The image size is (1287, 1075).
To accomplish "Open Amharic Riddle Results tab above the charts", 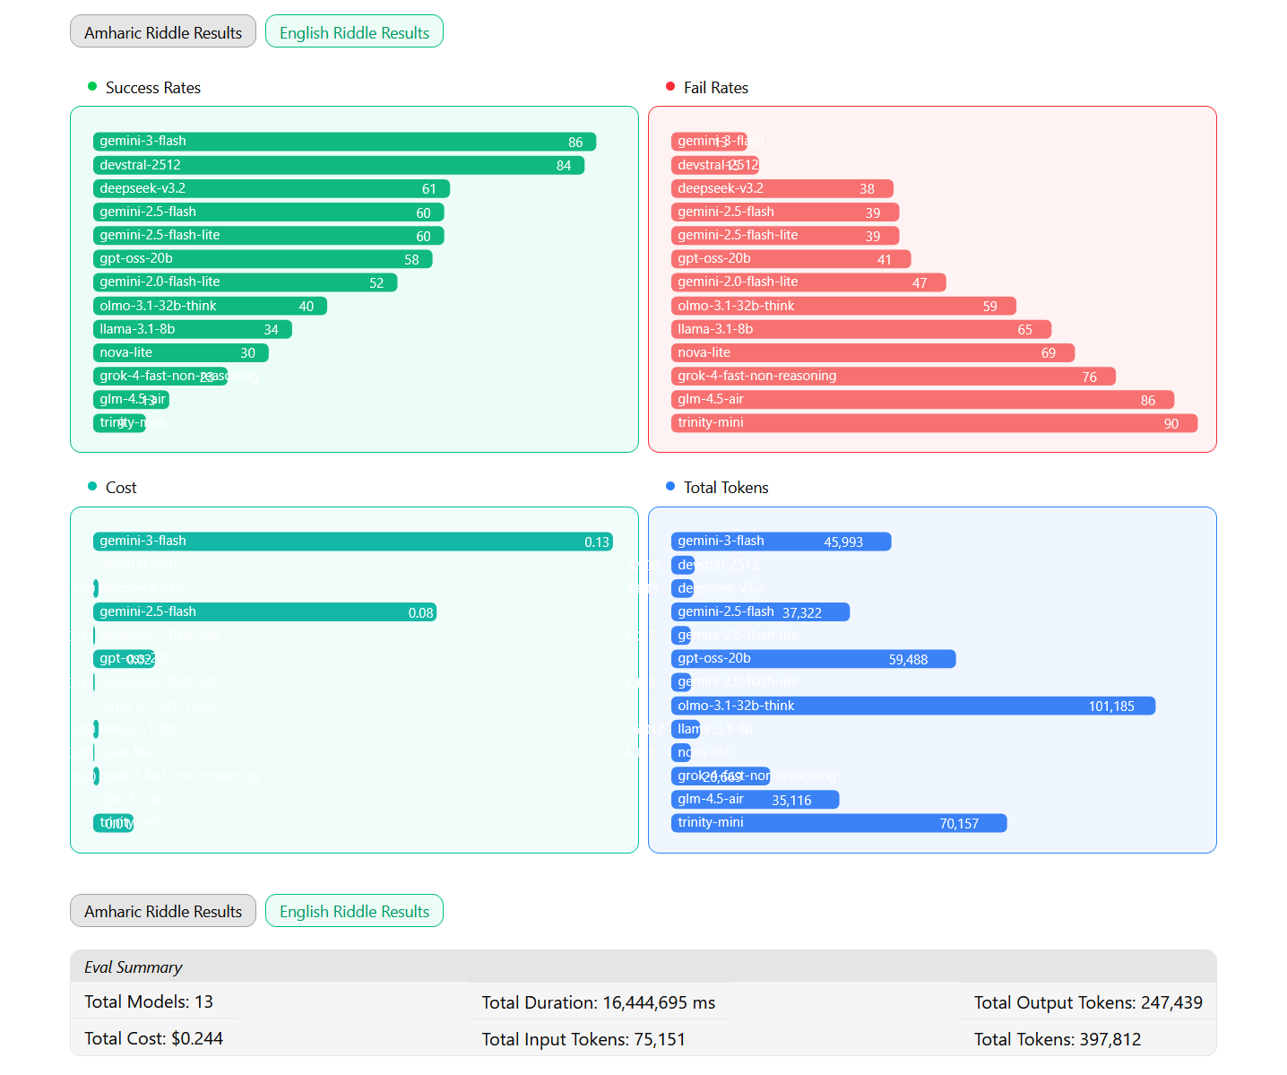I will (x=163, y=32).
